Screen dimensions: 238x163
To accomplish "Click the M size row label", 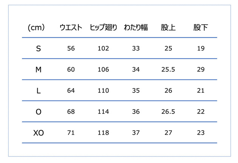I will 38,70.
